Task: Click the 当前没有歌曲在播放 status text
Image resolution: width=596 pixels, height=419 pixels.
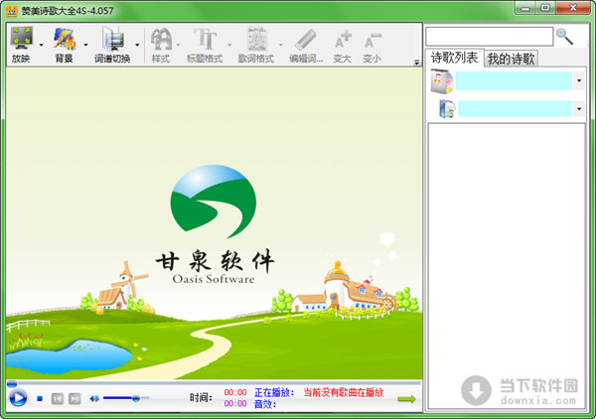Action: pos(344,392)
